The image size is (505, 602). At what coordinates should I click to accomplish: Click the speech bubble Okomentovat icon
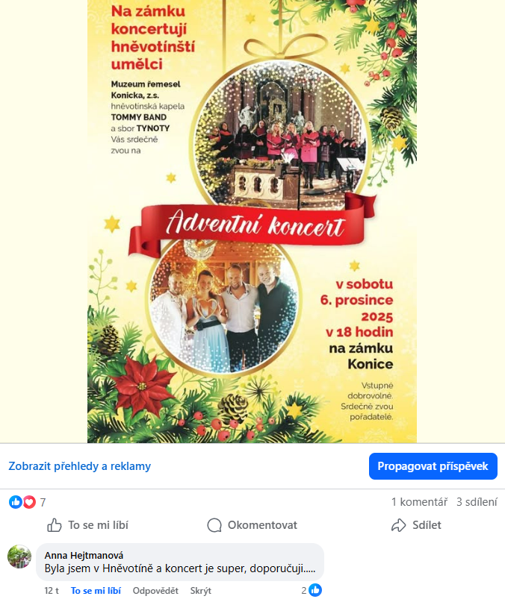[214, 525]
